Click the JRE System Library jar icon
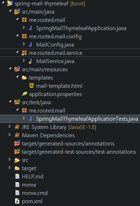This screenshot has height=206, width=140. point(17,127)
